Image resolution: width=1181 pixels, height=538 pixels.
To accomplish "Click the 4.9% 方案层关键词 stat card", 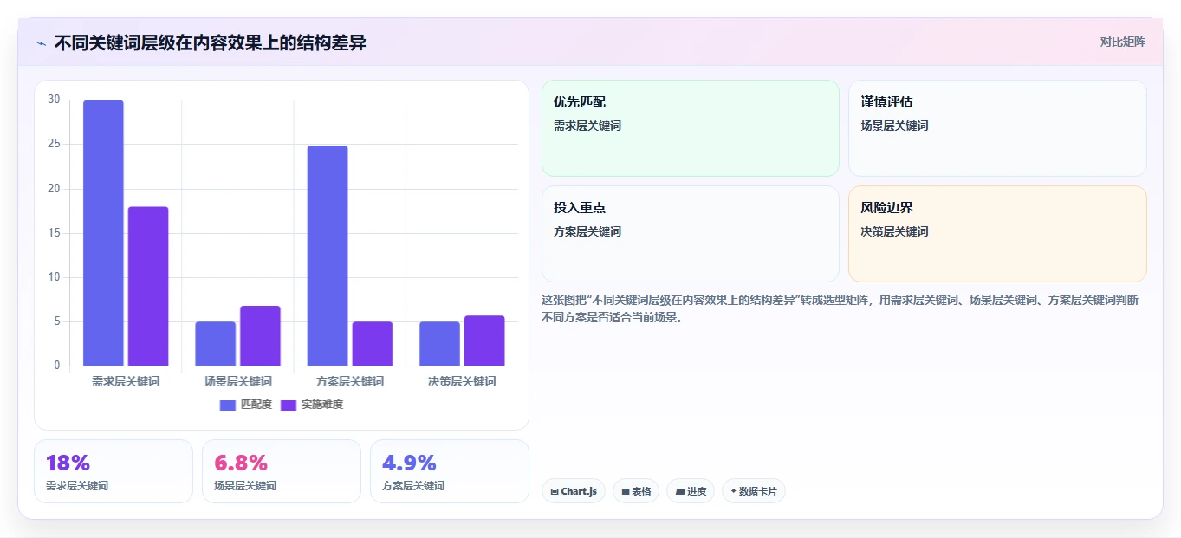I will click(450, 471).
